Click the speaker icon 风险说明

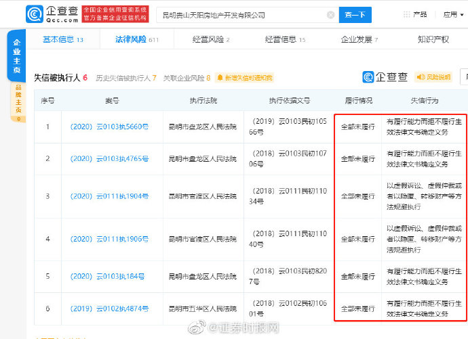(421, 77)
